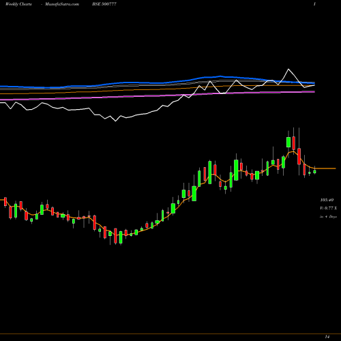
Task: Click the "4 Days" text
Action: 331,217
